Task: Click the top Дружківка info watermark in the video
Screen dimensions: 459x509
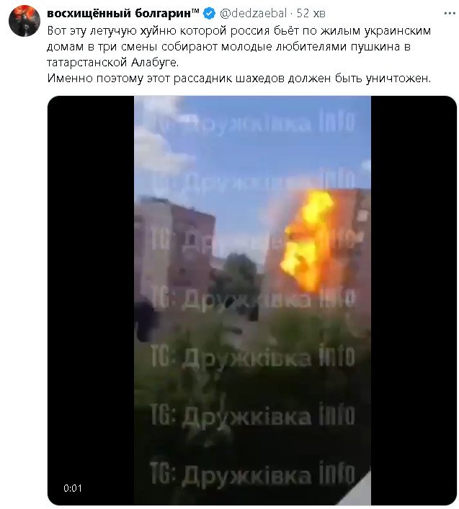Action: [253, 123]
